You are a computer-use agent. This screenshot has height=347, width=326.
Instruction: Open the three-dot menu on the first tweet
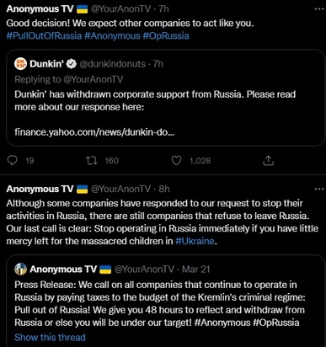(319, 9)
